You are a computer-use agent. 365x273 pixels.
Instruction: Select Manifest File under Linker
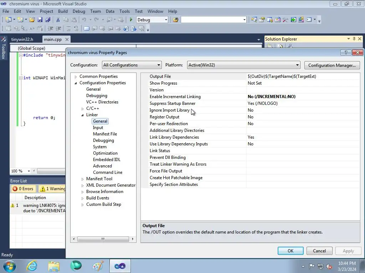(x=105, y=134)
